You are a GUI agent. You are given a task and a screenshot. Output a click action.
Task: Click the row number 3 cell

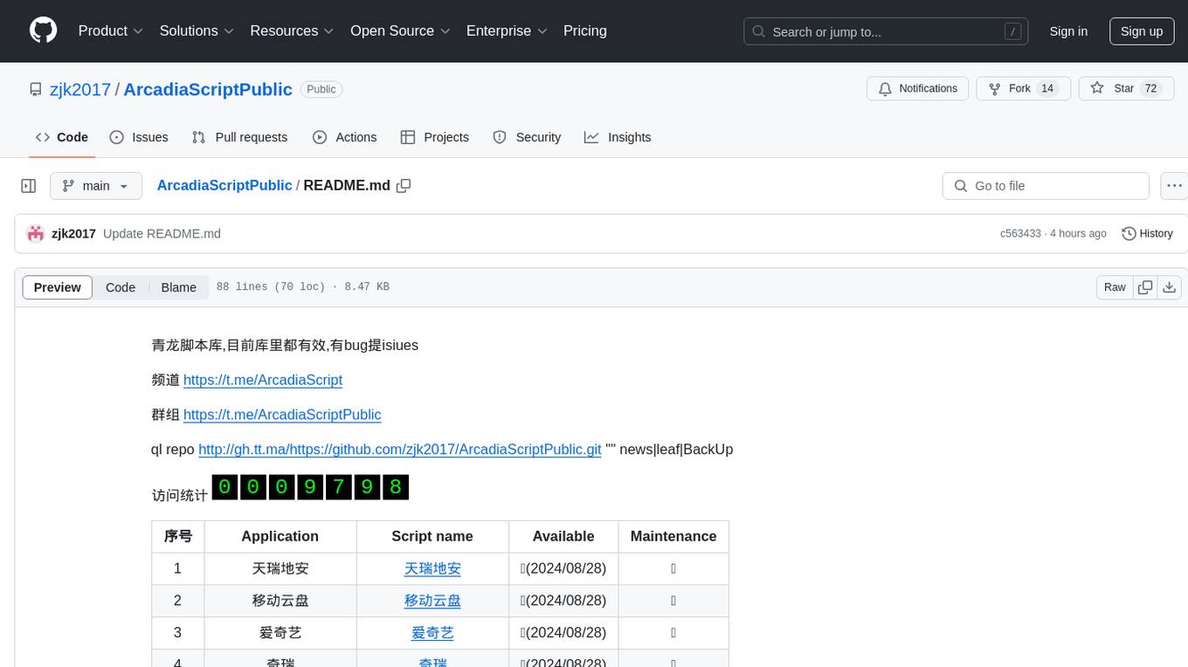point(177,633)
